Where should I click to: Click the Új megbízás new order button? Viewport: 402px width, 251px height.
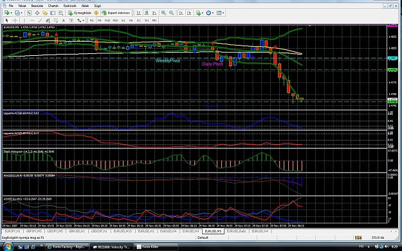pos(80,13)
